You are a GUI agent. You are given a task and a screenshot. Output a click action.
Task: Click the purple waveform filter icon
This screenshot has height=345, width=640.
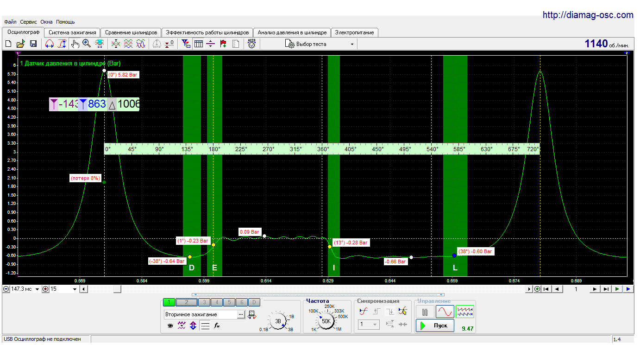[x=182, y=326]
